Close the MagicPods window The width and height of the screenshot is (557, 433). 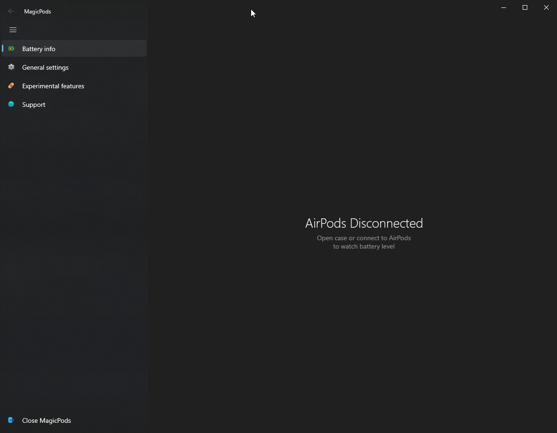coord(546,7)
